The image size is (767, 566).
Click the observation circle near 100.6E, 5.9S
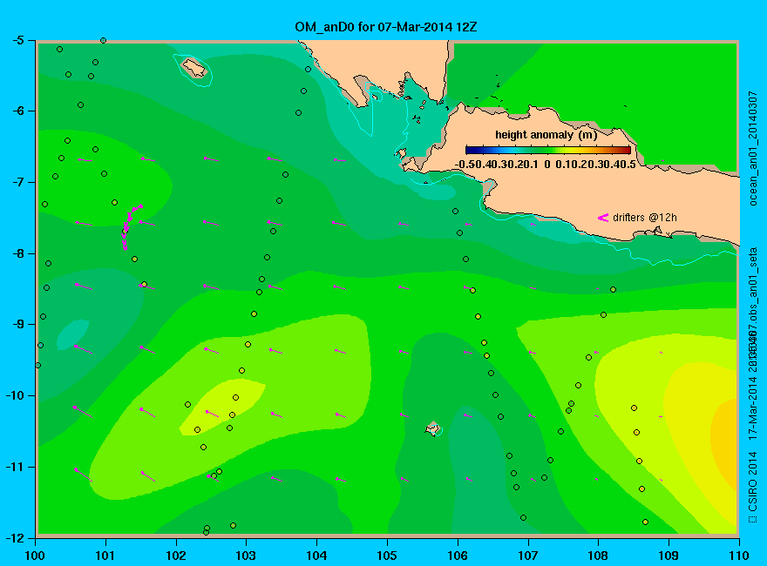point(81,105)
